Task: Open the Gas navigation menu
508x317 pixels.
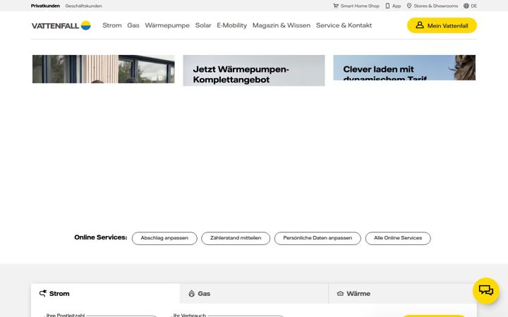Action: click(133, 25)
